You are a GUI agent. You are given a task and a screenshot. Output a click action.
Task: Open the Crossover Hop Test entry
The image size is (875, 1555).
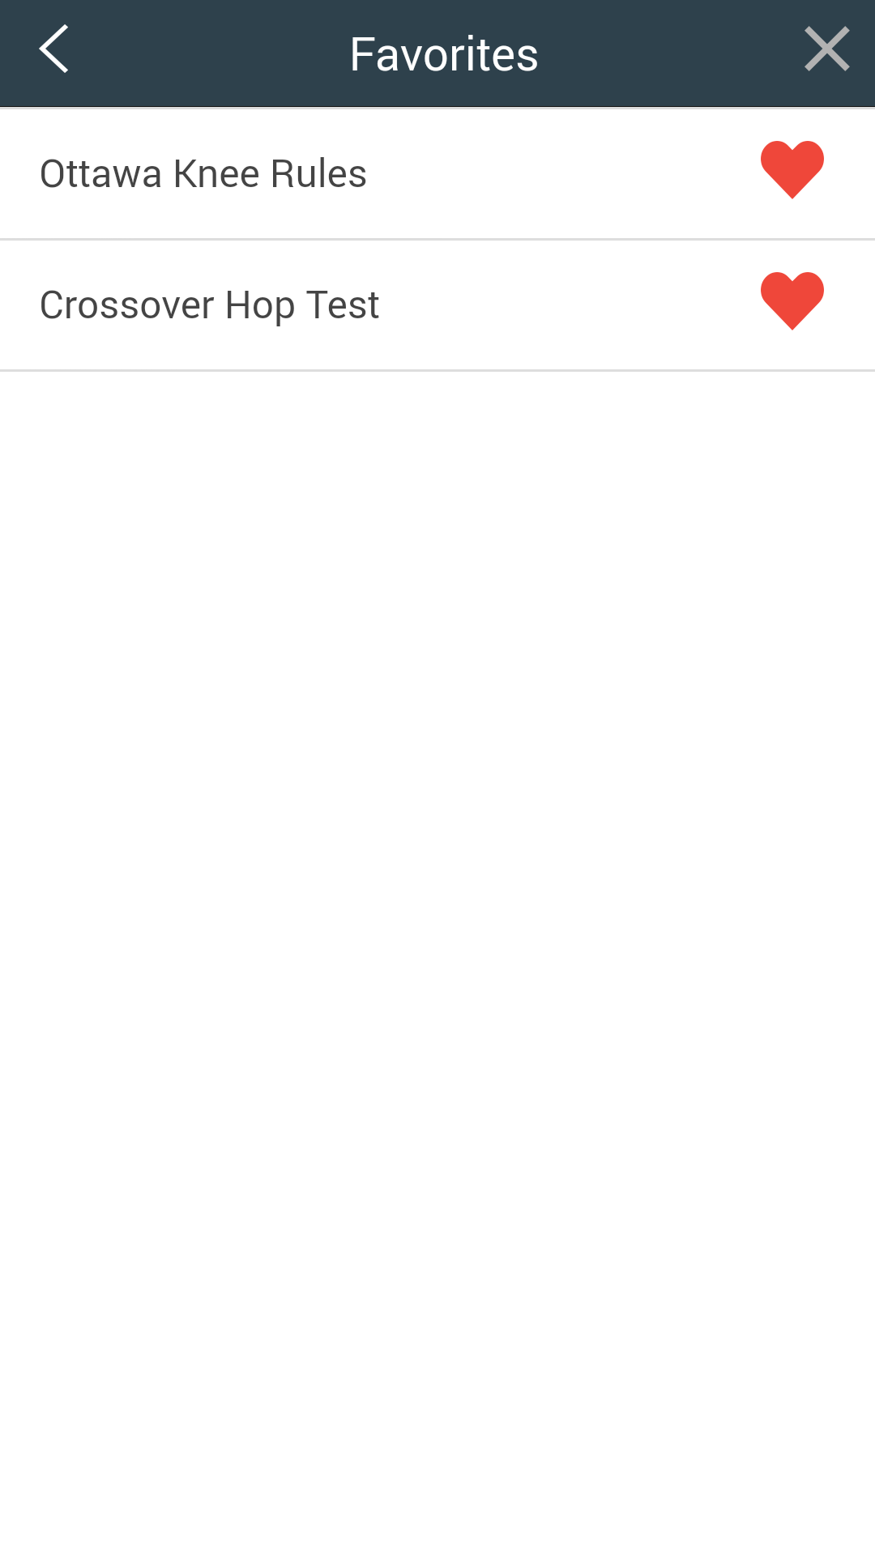pyautogui.click(x=209, y=305)
